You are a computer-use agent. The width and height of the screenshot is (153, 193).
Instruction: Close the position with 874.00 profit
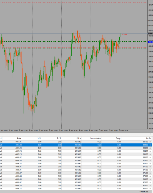click(x=150, y=164)
